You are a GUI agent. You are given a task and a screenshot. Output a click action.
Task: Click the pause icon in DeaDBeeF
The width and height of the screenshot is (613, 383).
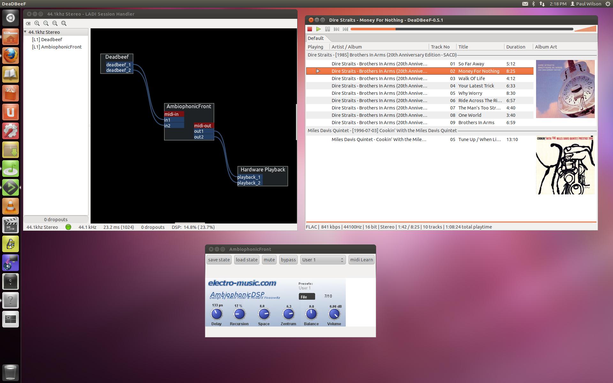327,29
